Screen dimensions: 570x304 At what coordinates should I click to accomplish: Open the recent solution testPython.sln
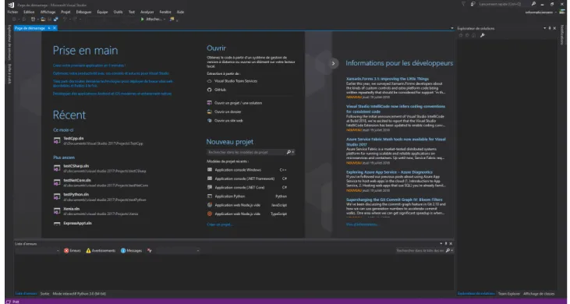coord(76,195)
